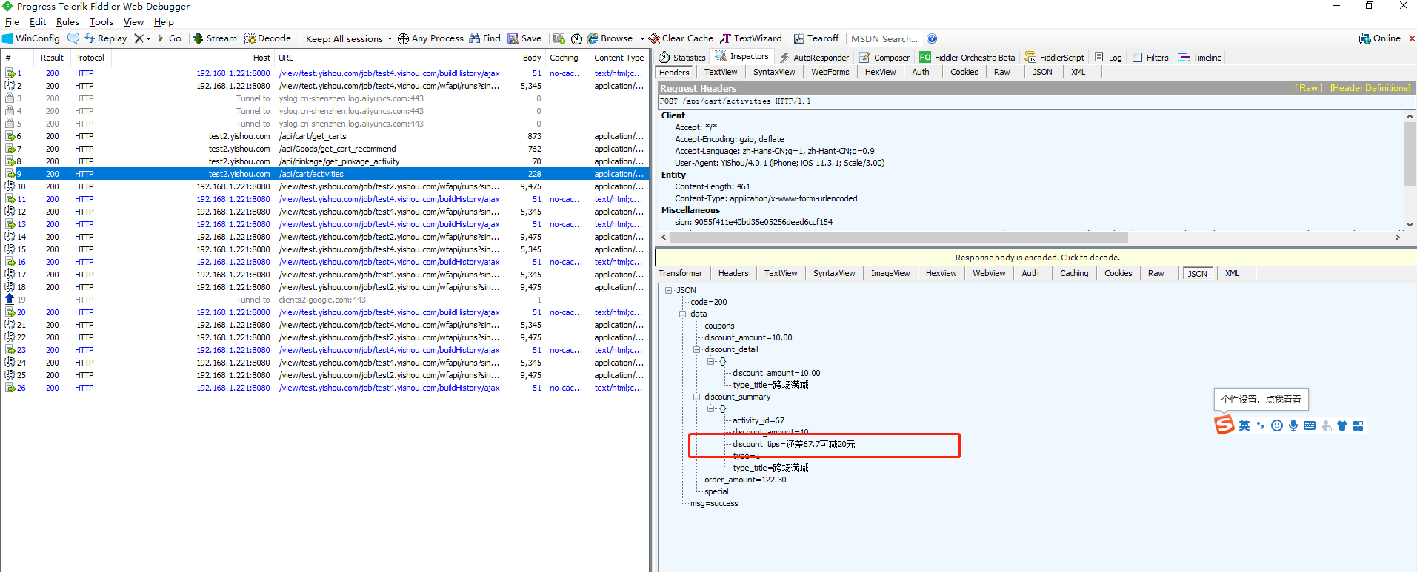Open Keep: All sessions dropdown
Viewport: 1417px width, 572px height.
click(348, 38)
